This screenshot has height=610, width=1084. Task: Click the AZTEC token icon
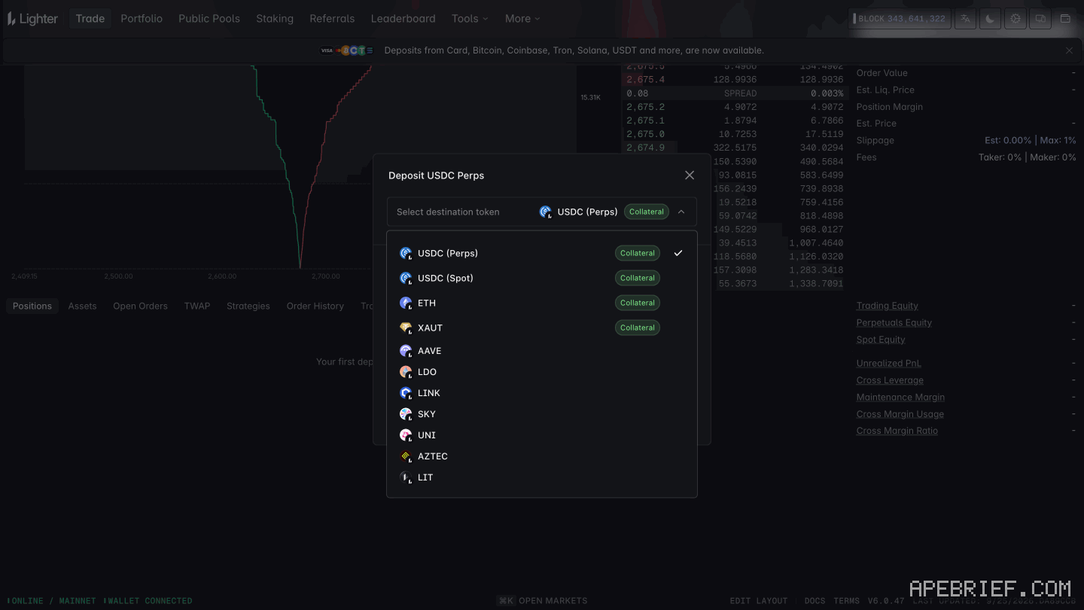coord(406,456)
